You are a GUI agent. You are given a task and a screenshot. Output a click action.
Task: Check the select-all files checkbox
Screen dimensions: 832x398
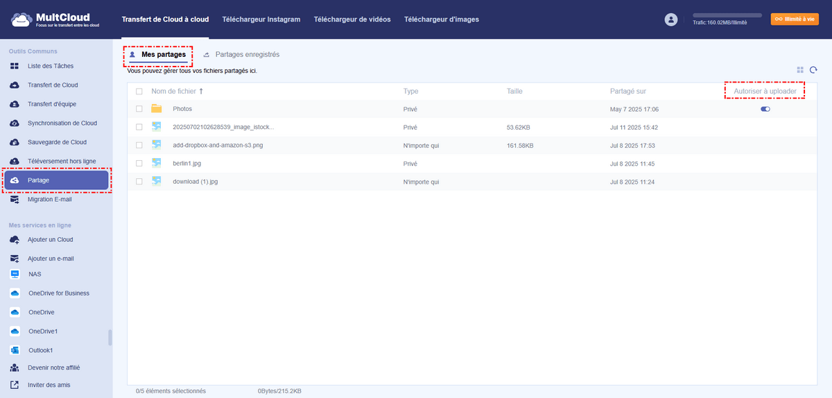coord(139,92)
